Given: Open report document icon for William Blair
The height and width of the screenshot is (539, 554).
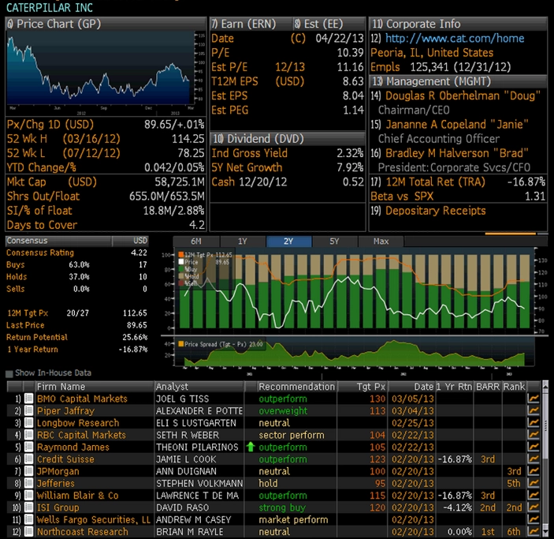Looking at the screenshot, I should [x=28, y=495].
